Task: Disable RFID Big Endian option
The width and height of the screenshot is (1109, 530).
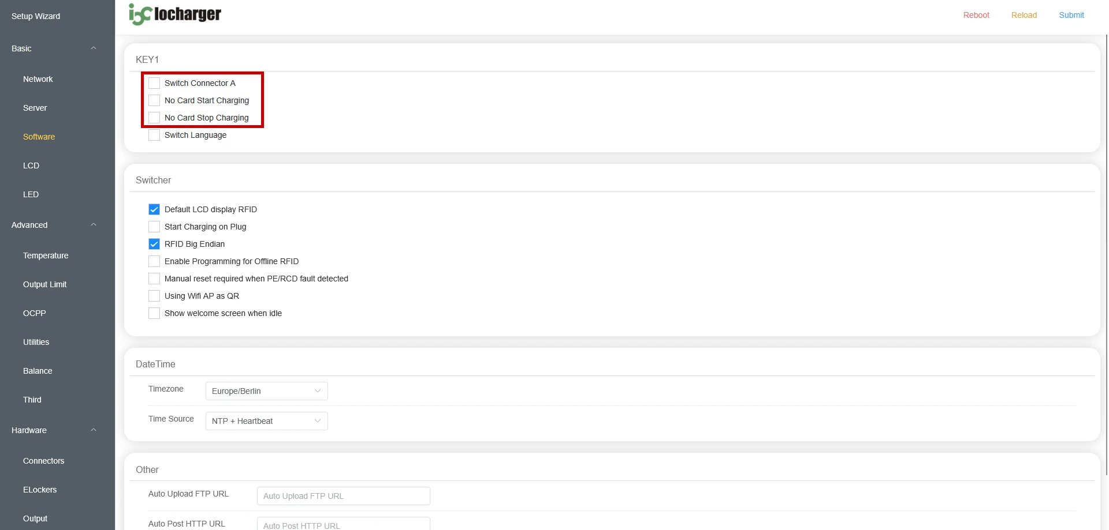Action: (154, 244)
